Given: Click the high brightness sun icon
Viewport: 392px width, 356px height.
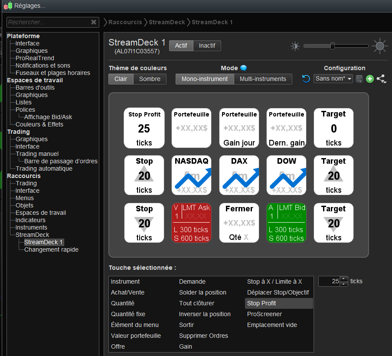Looking at the screenshot, I should [380, 46].
